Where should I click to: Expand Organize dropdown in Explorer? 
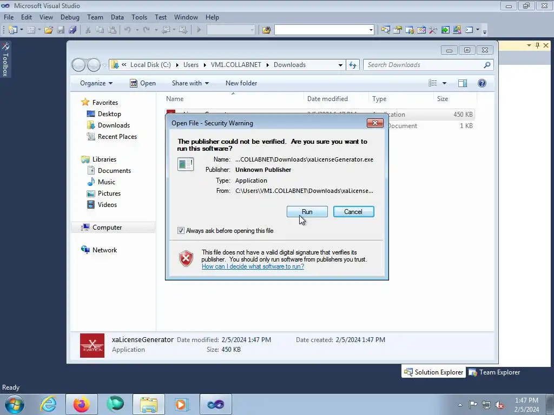pos(96,83)
